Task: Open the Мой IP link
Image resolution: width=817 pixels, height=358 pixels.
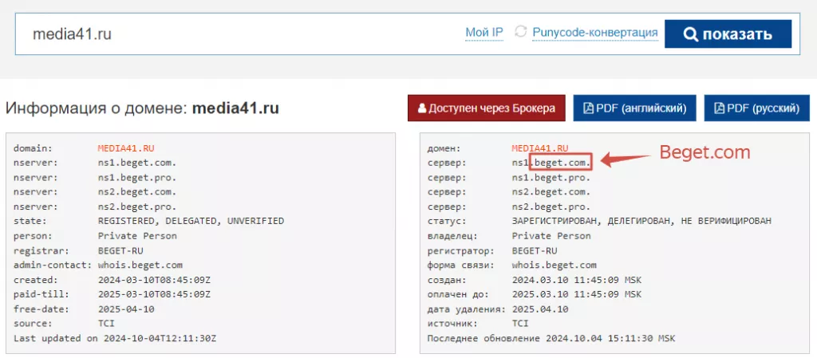Action: tap(484, 33)
